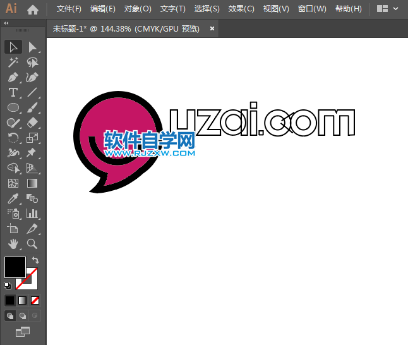
Task: Choose the Eyedropper tool
Action: coord(13,198)
